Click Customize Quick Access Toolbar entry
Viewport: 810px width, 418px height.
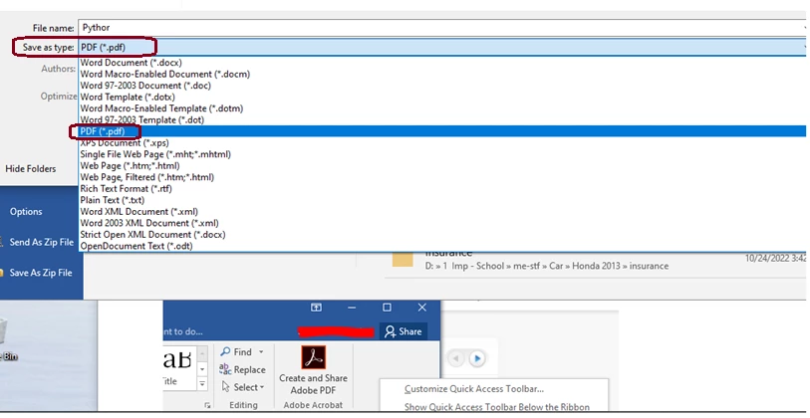point(473,389)
